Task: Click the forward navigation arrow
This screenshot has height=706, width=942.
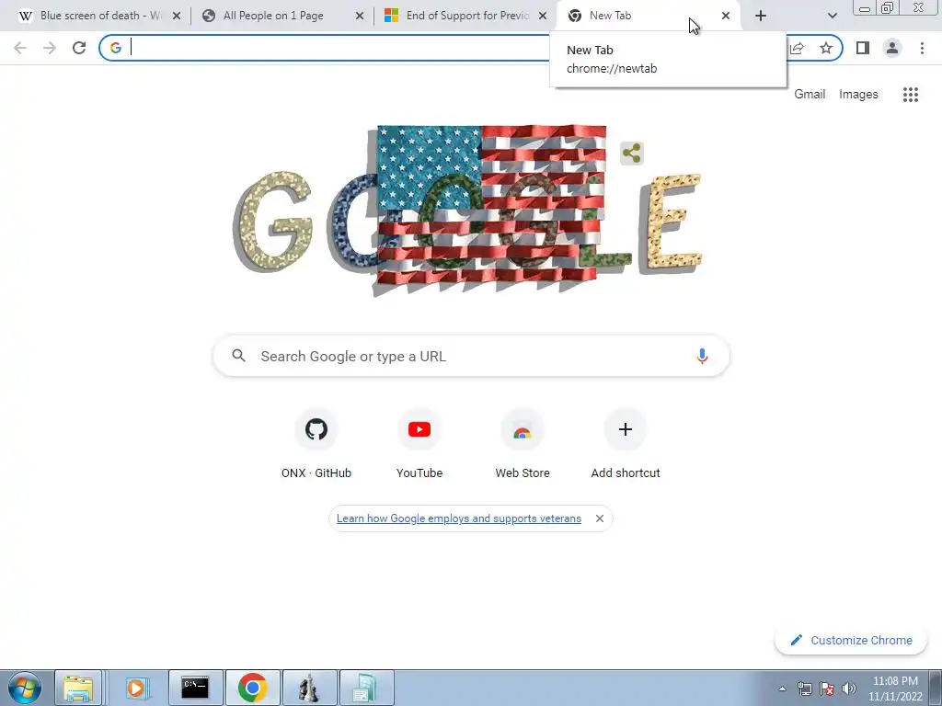Action: pos(50,48)
